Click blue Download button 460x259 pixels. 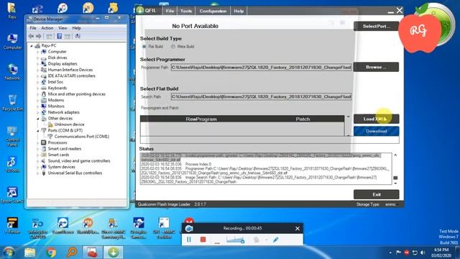376,131
